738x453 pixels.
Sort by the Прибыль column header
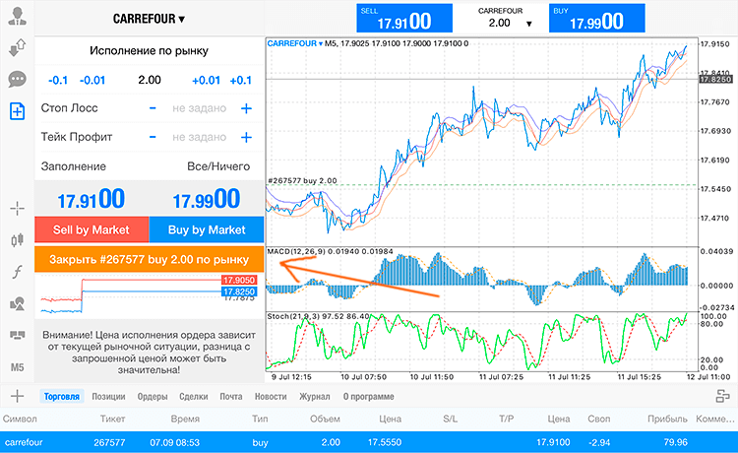point(667,419)
